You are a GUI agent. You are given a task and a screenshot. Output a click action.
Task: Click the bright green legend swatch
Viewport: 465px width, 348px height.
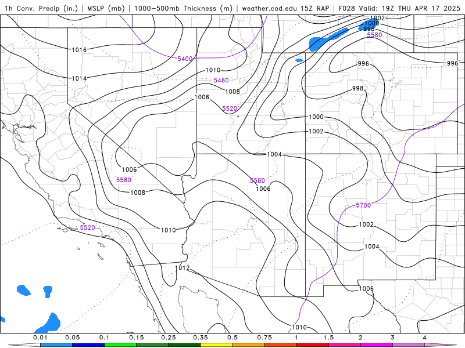120,345
